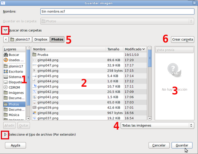
Task: Open the 'Todas las imágenes' filter dropdown
Action: [x=157, y=125]
